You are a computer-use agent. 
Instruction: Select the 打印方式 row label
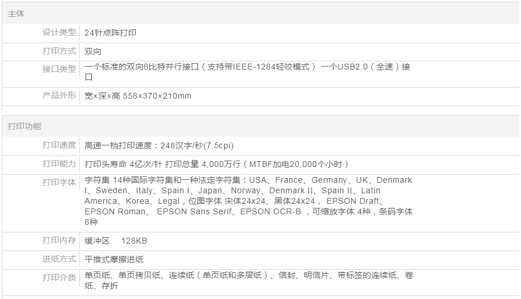59,51
